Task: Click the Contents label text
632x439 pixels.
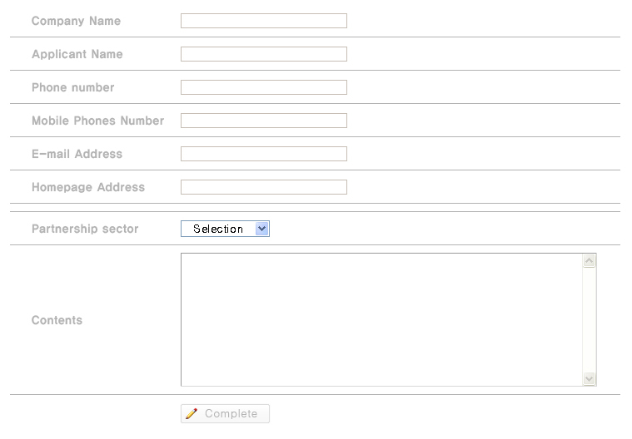Action: (57, 320)
